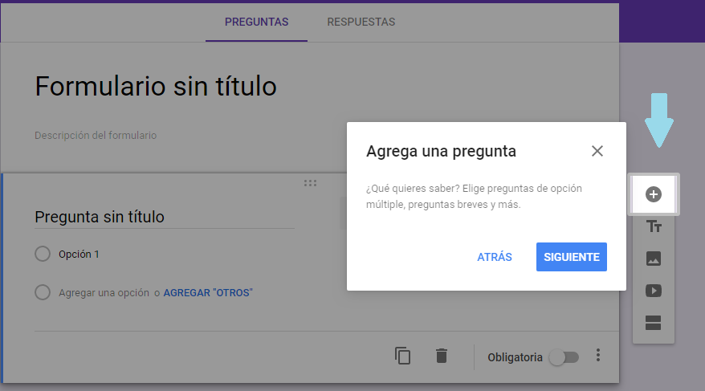Click the Opción 1 label text
The height and width of the screenshot is (391, 705).
79,255
